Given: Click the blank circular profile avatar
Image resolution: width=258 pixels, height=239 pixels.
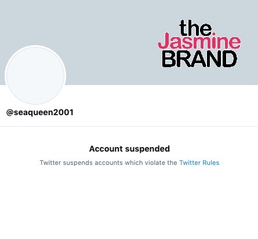Looking at the screenshot, I should coord(35,76).
